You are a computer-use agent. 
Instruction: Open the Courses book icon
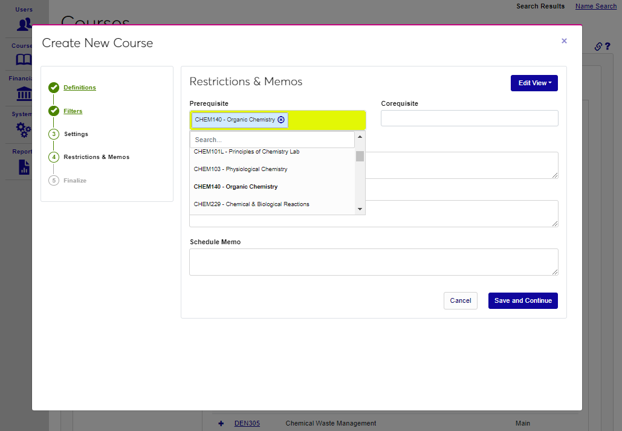coord(24,60)
